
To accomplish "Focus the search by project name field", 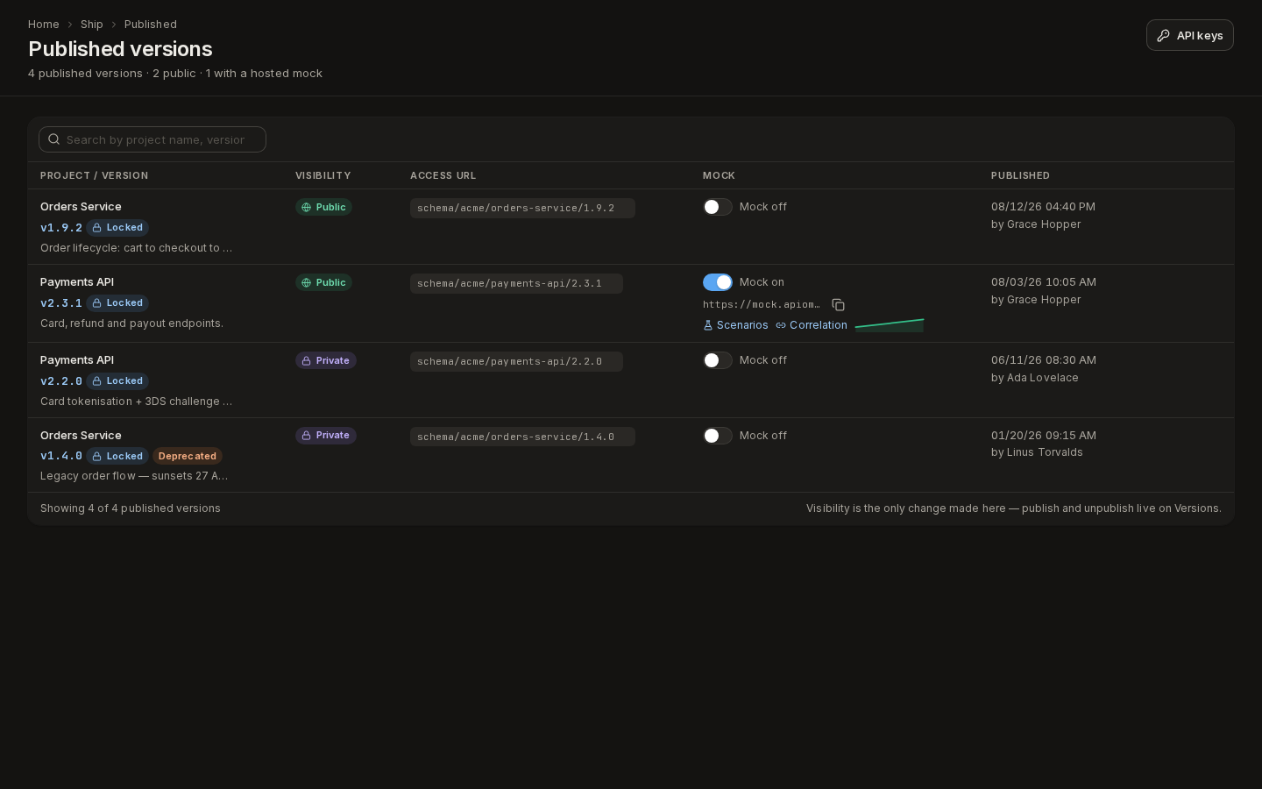I will 152,139.
